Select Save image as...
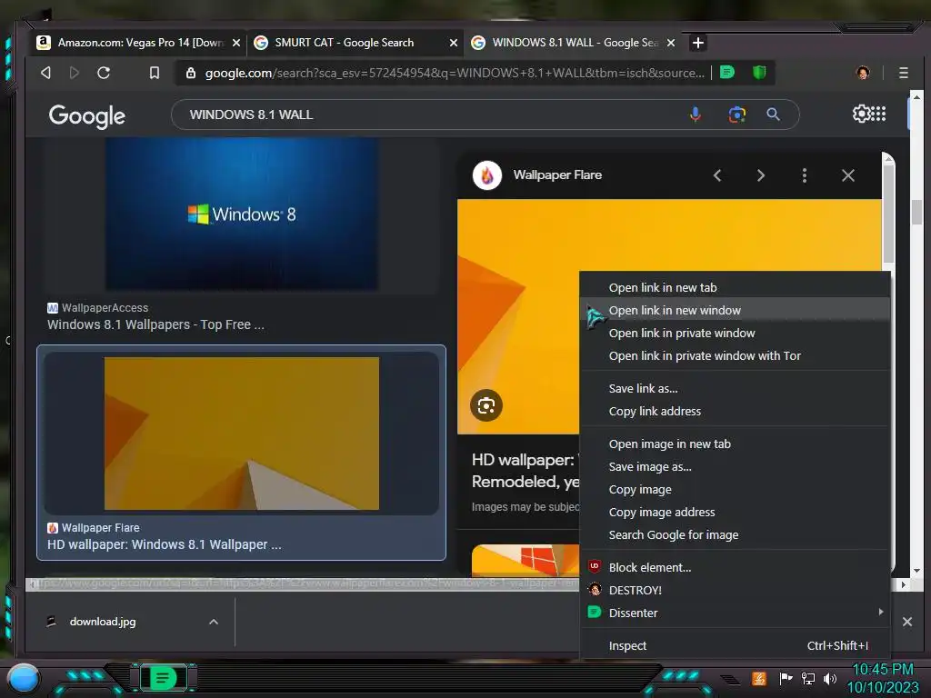931x698 pixels. (x=735, y=466)
